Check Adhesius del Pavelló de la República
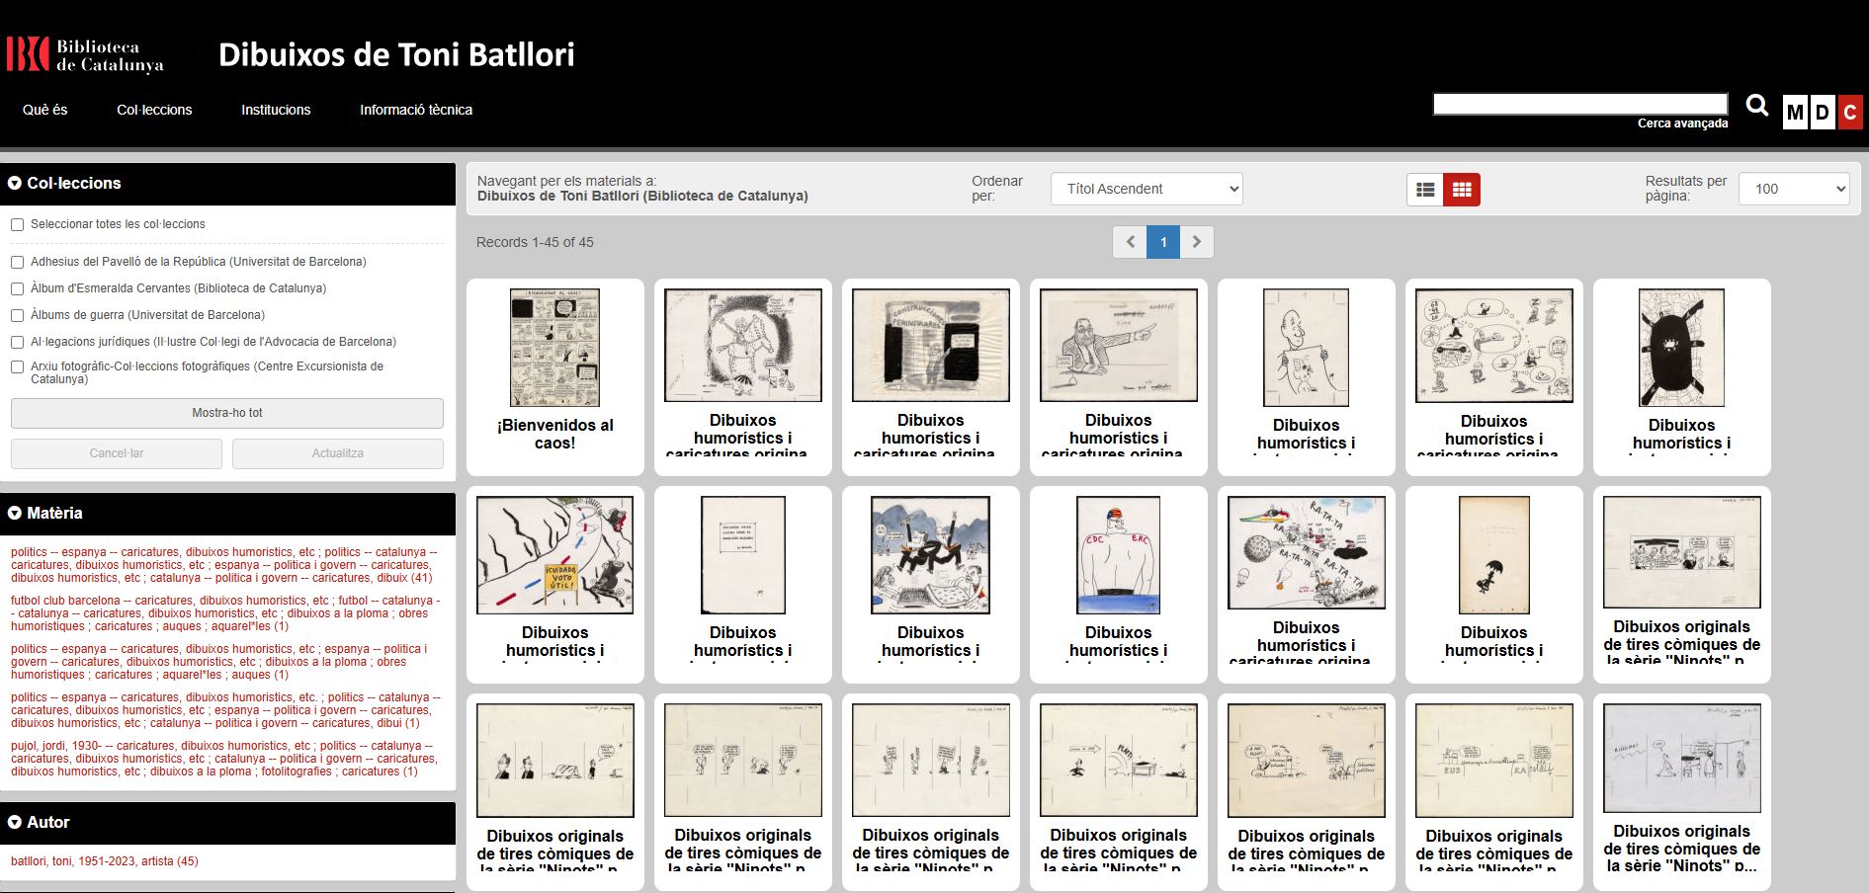1869x893 pixels. [17, 263]
